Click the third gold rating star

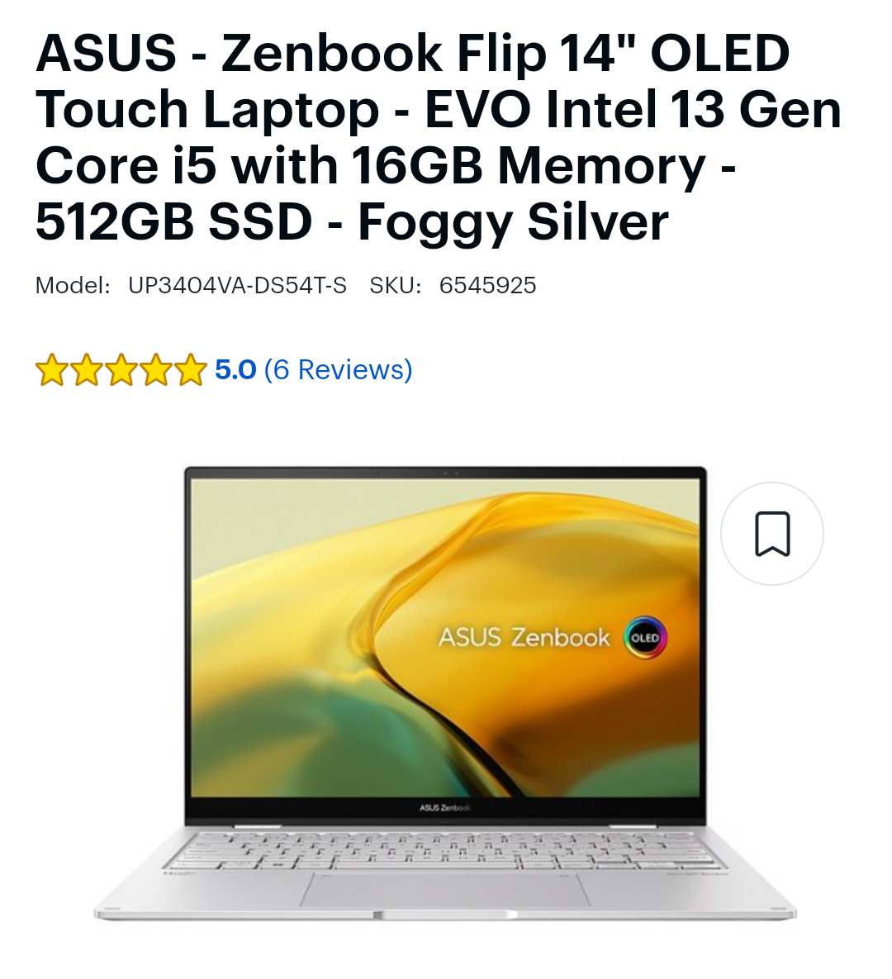121,370
